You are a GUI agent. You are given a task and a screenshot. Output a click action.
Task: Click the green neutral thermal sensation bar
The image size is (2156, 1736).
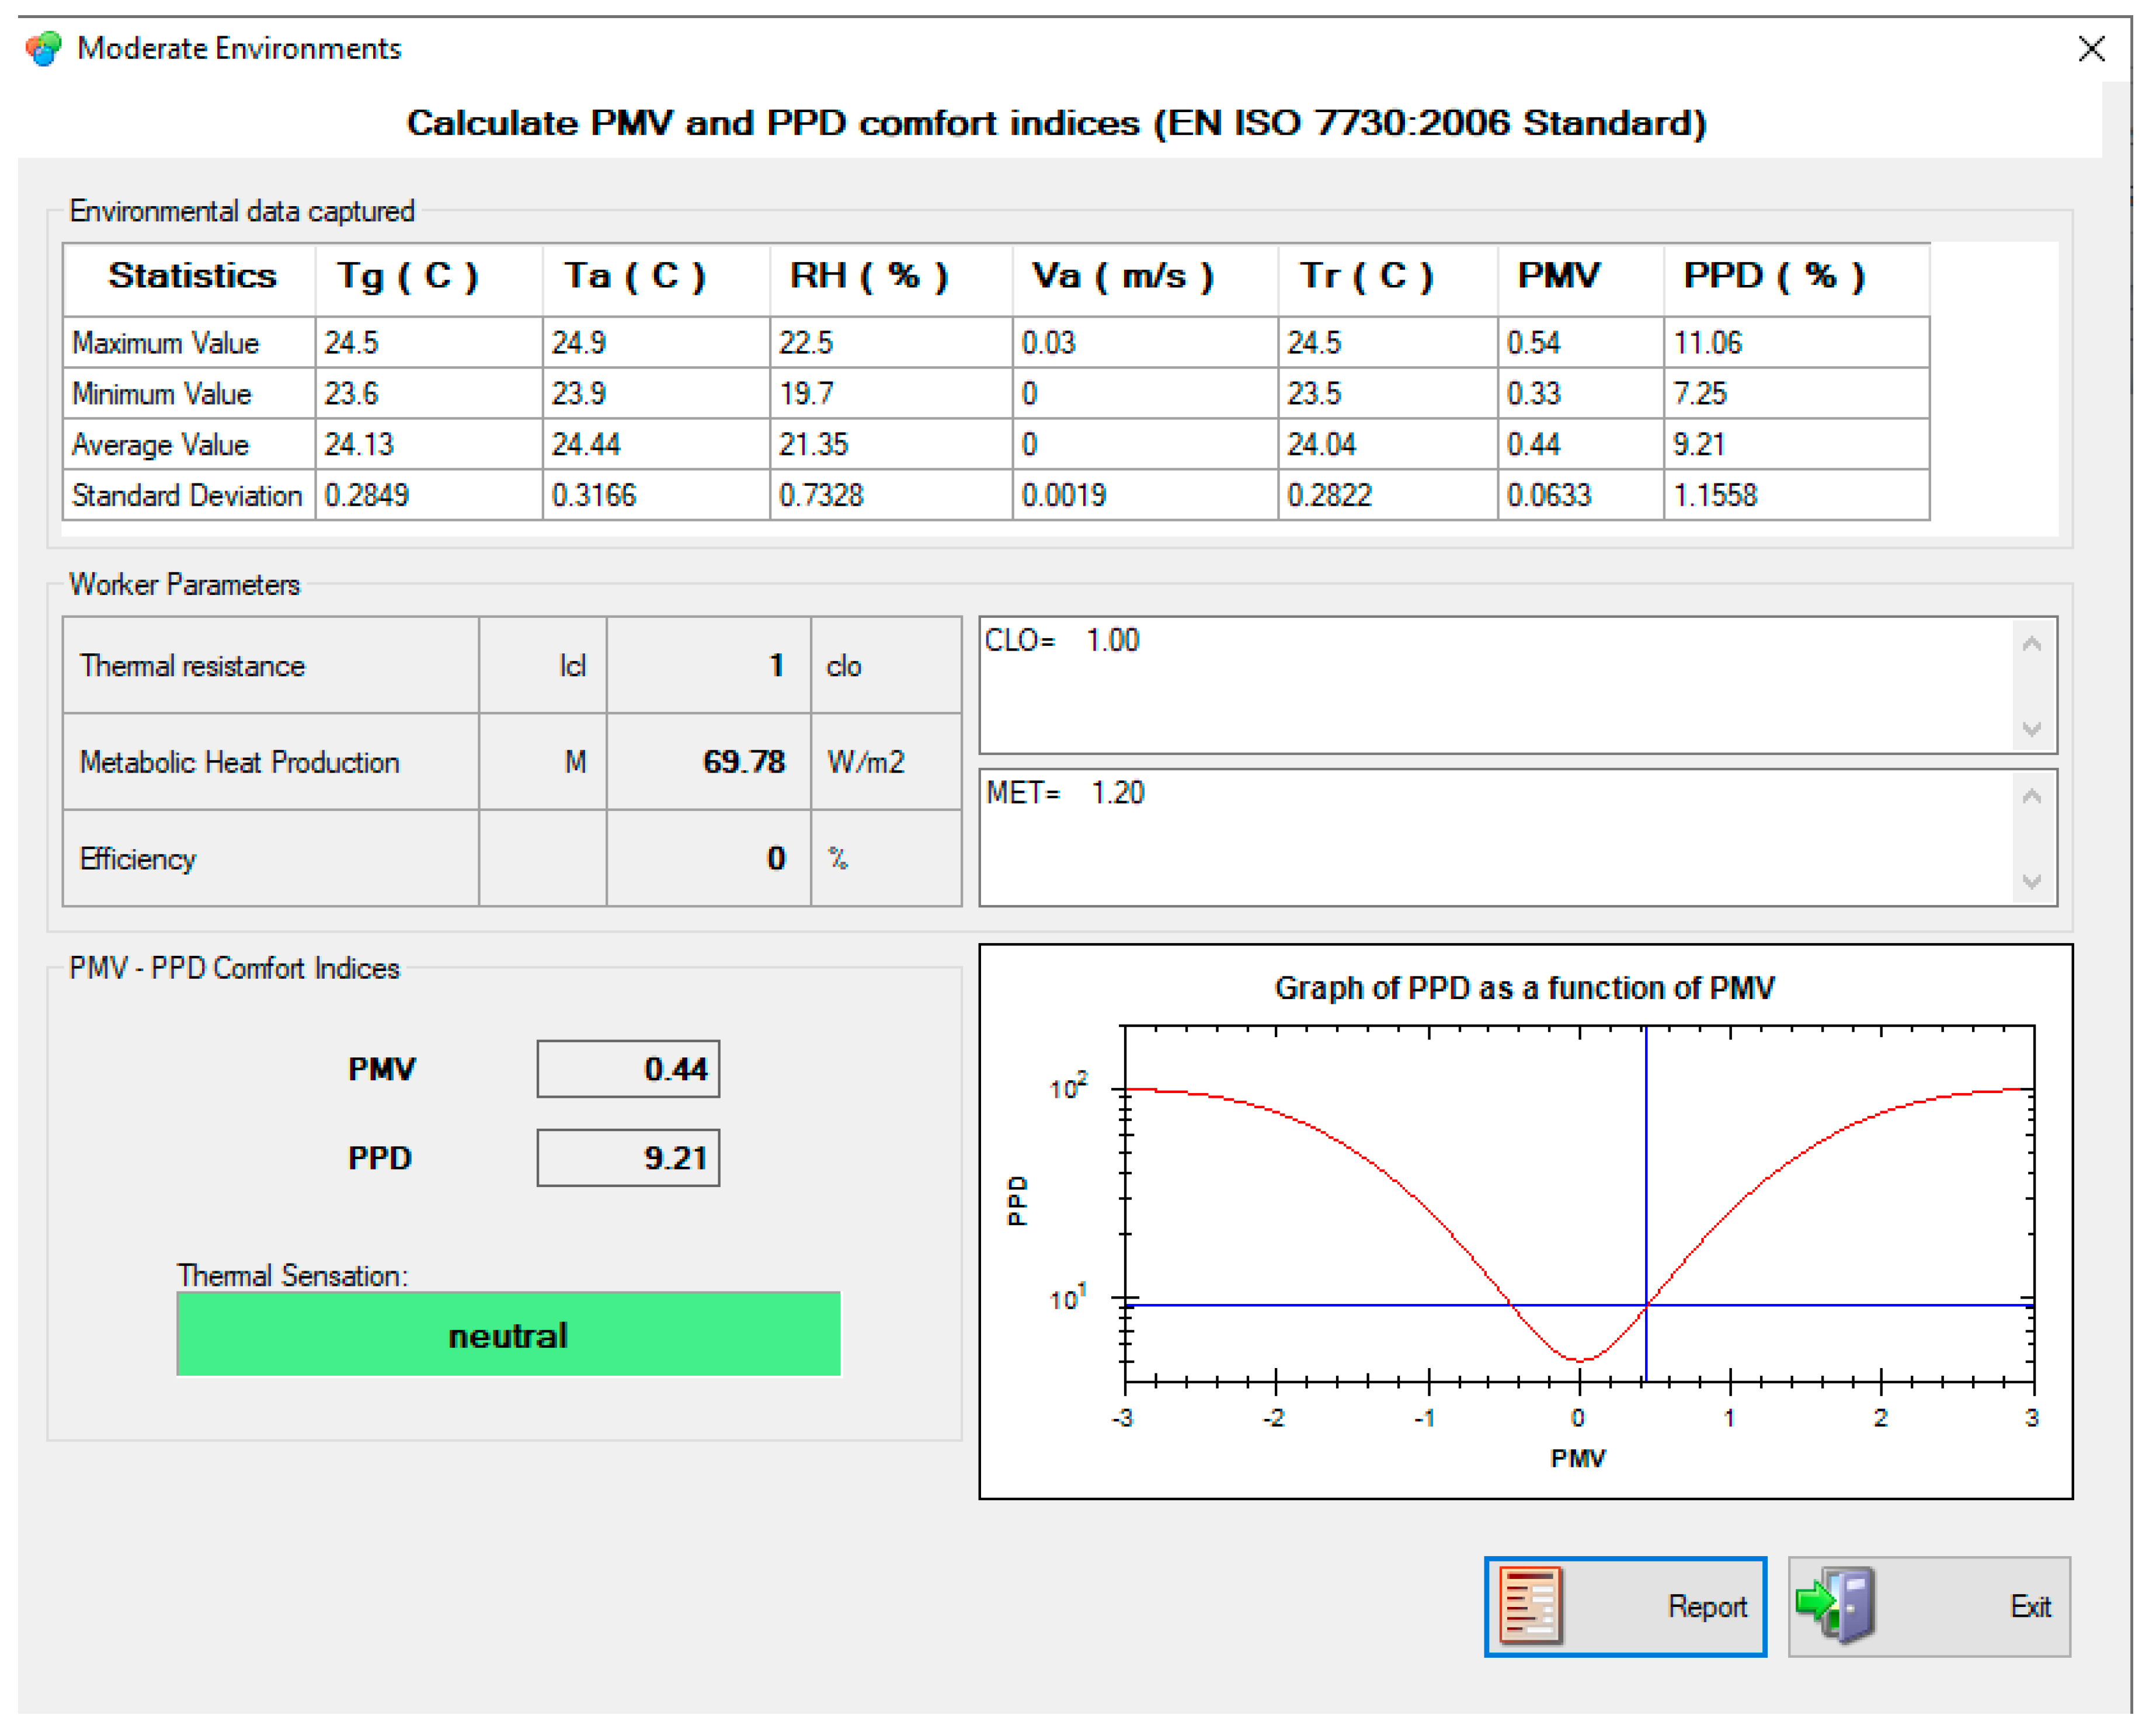tap(508, 1335)
